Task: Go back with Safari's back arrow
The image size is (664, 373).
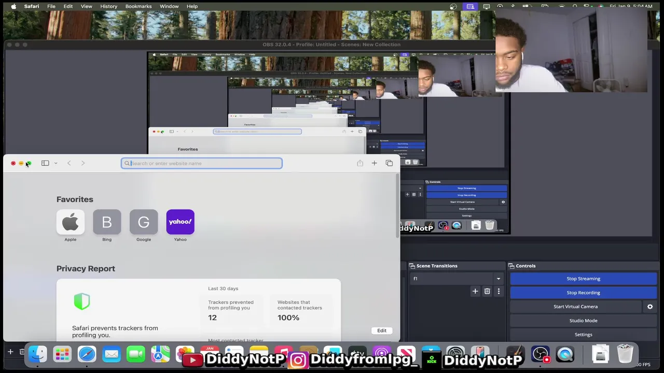Action: [69, 163]
